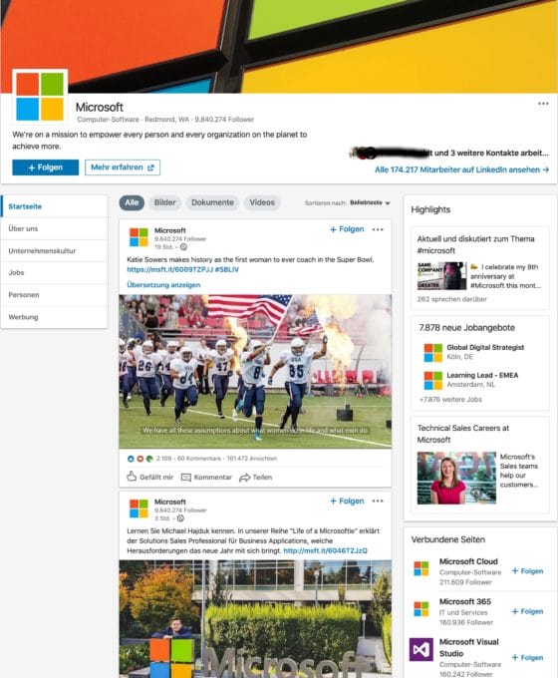Open the '262 sprechen darüber' text
The image size is (558, 678).
click(451, 299)
